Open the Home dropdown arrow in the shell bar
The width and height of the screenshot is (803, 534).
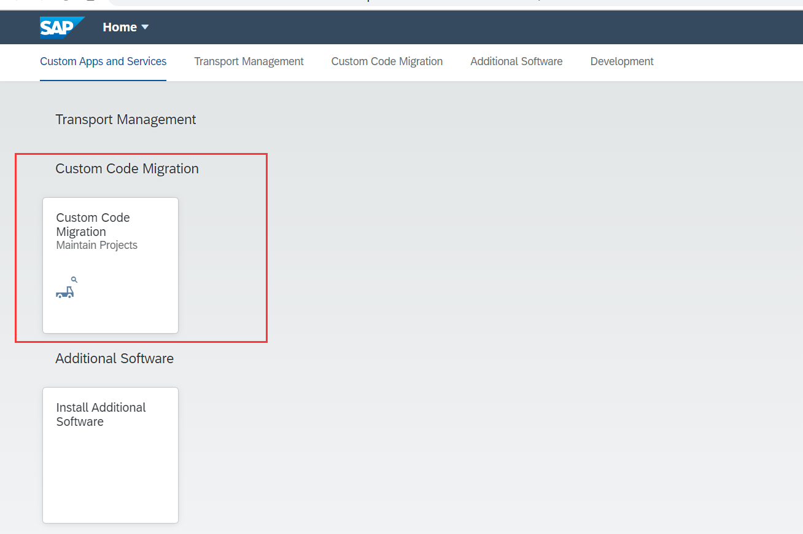145,27
